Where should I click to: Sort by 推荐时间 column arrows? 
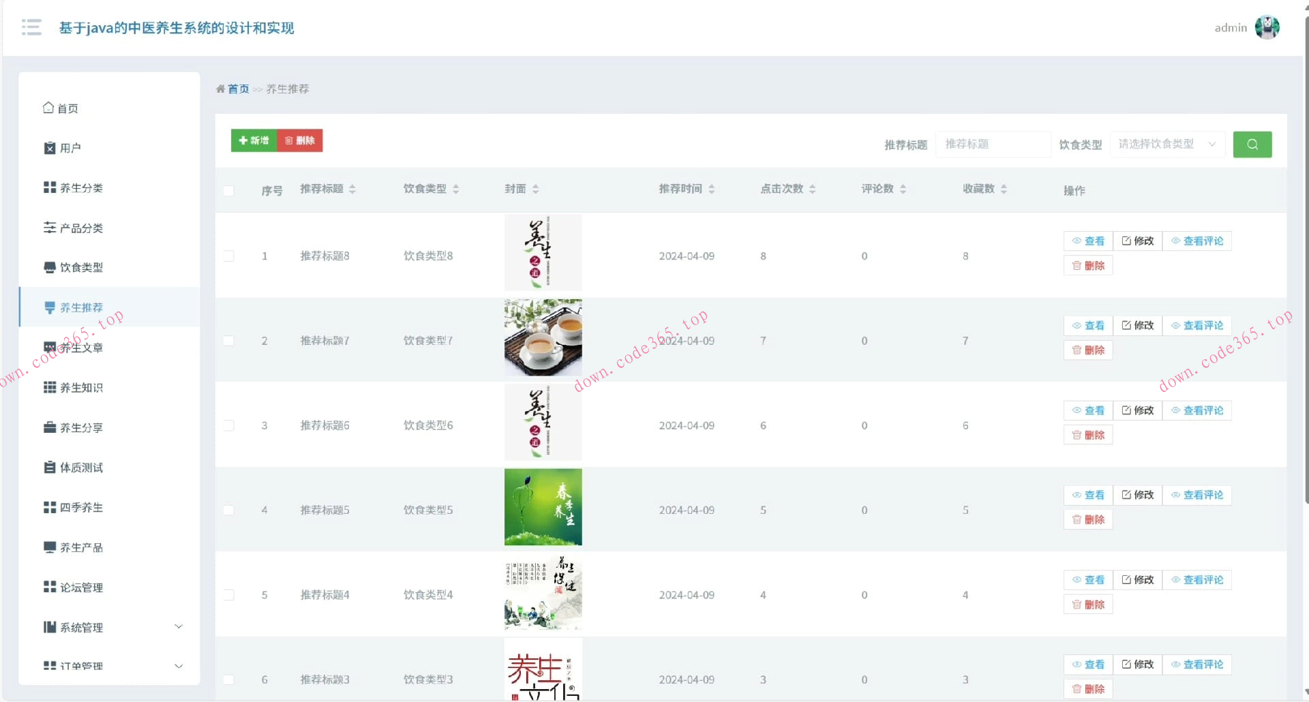tap(712, 189)
